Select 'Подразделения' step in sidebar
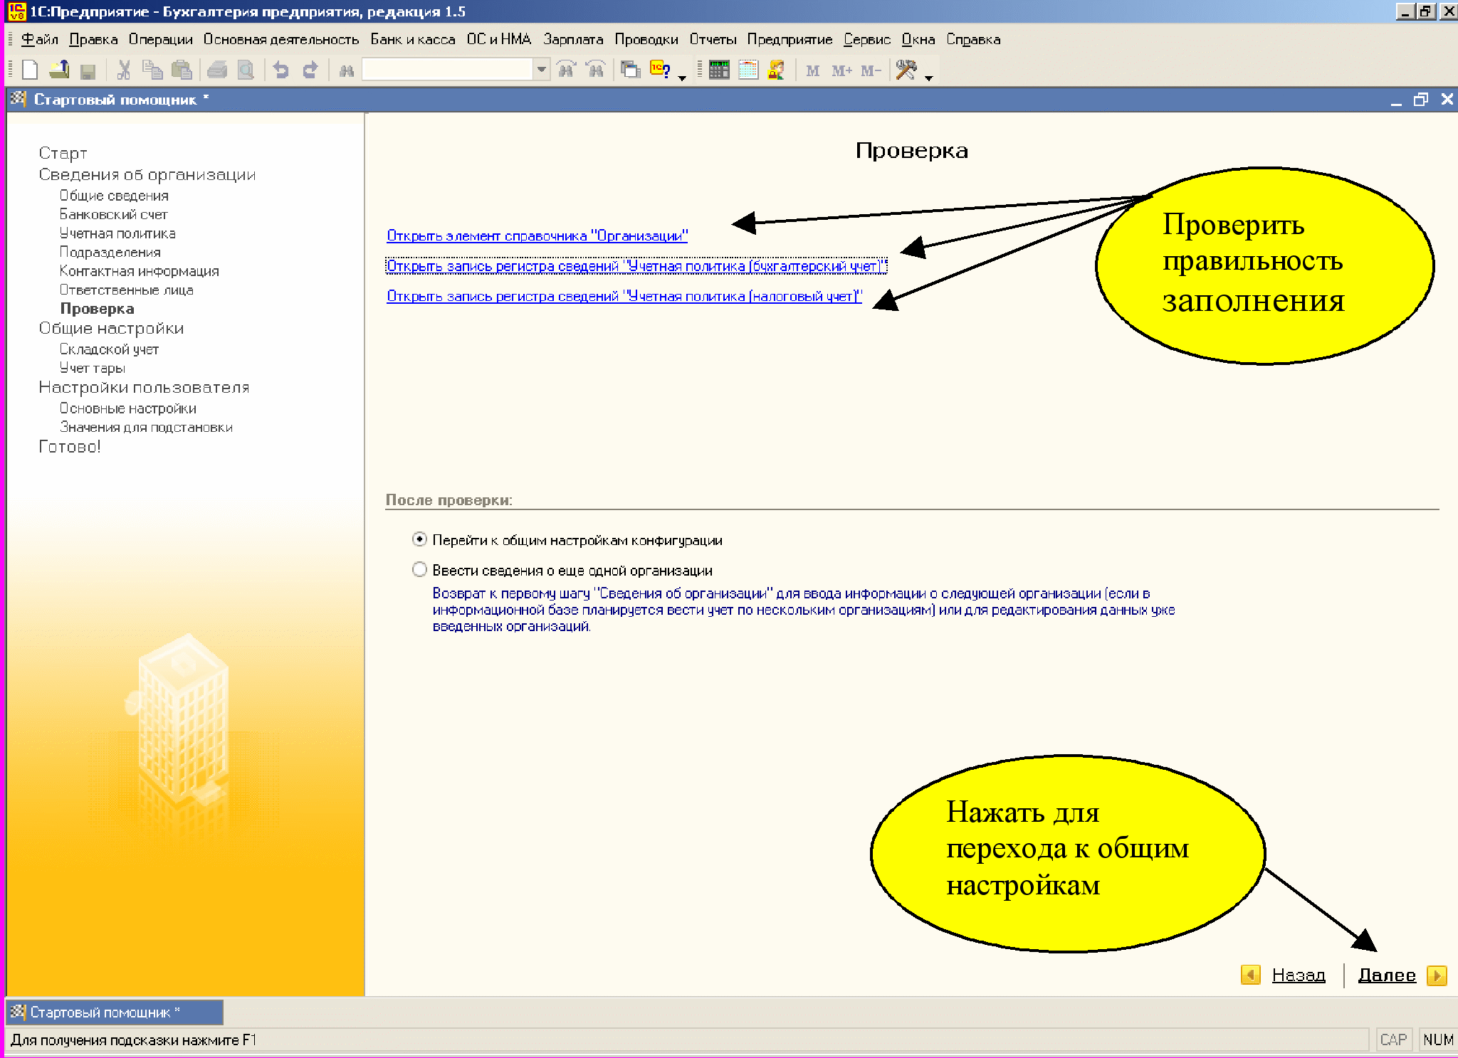Viewport: 1458px width, 1058px height. [110, 252]
